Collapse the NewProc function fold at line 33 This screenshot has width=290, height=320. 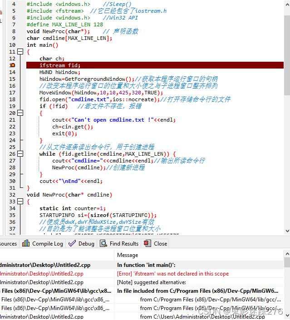(20, 202)
